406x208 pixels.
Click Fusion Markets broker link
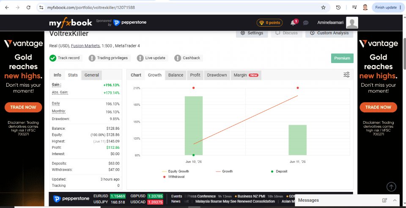[x=85, y=46]
